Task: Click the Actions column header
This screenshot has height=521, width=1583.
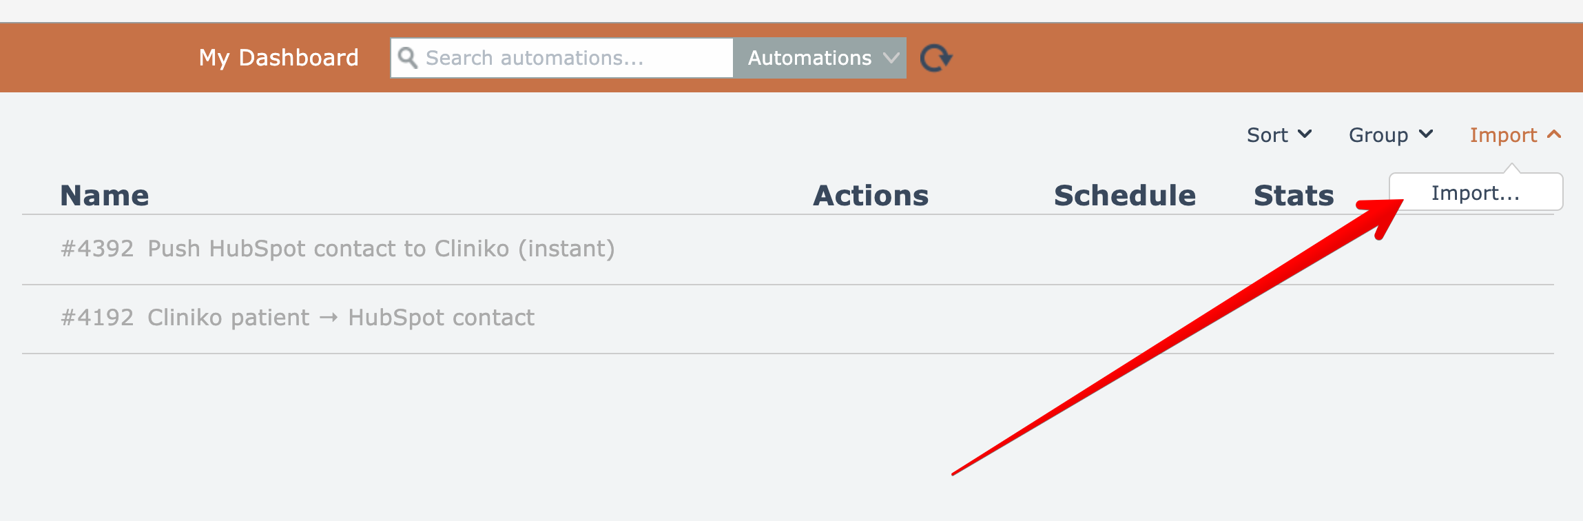Action: pyautogui.click(x=871, y=196)
